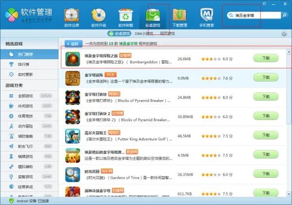This screenshot has width=292, height=205.
Task: Open 排行榜 rankings in the sidebar
Action: [x=29, y=65]
